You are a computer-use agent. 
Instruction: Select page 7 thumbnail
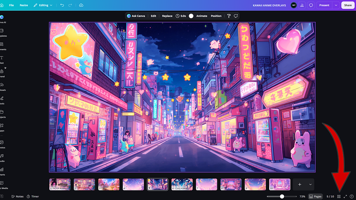(x=206, y=184)
